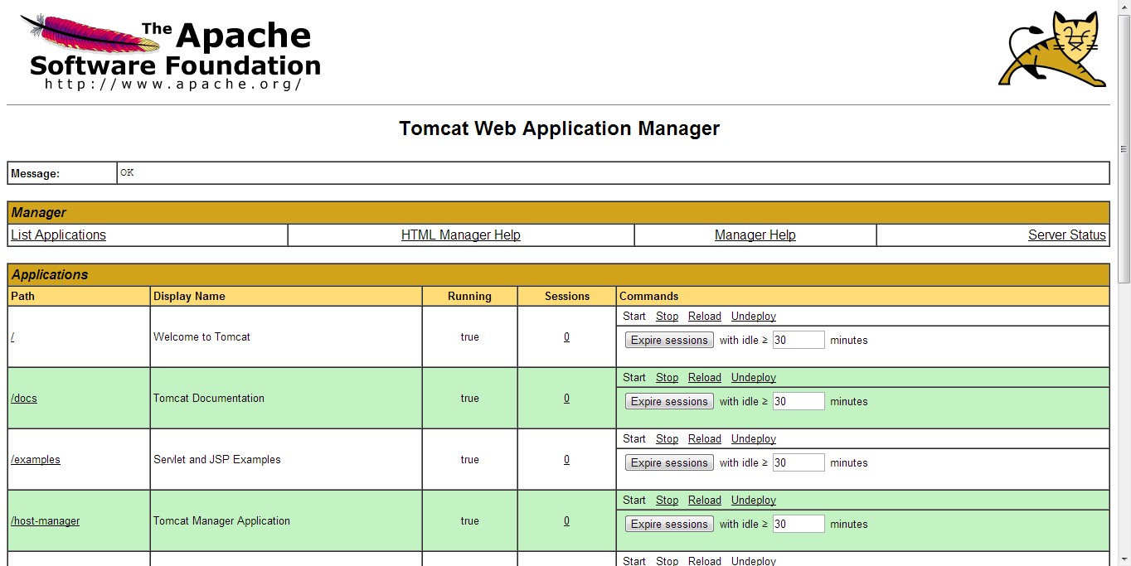The image size is (1131, 566).
Task: Open HTML Manager Help
Action: pyautogui.click(x=461, y=235)
